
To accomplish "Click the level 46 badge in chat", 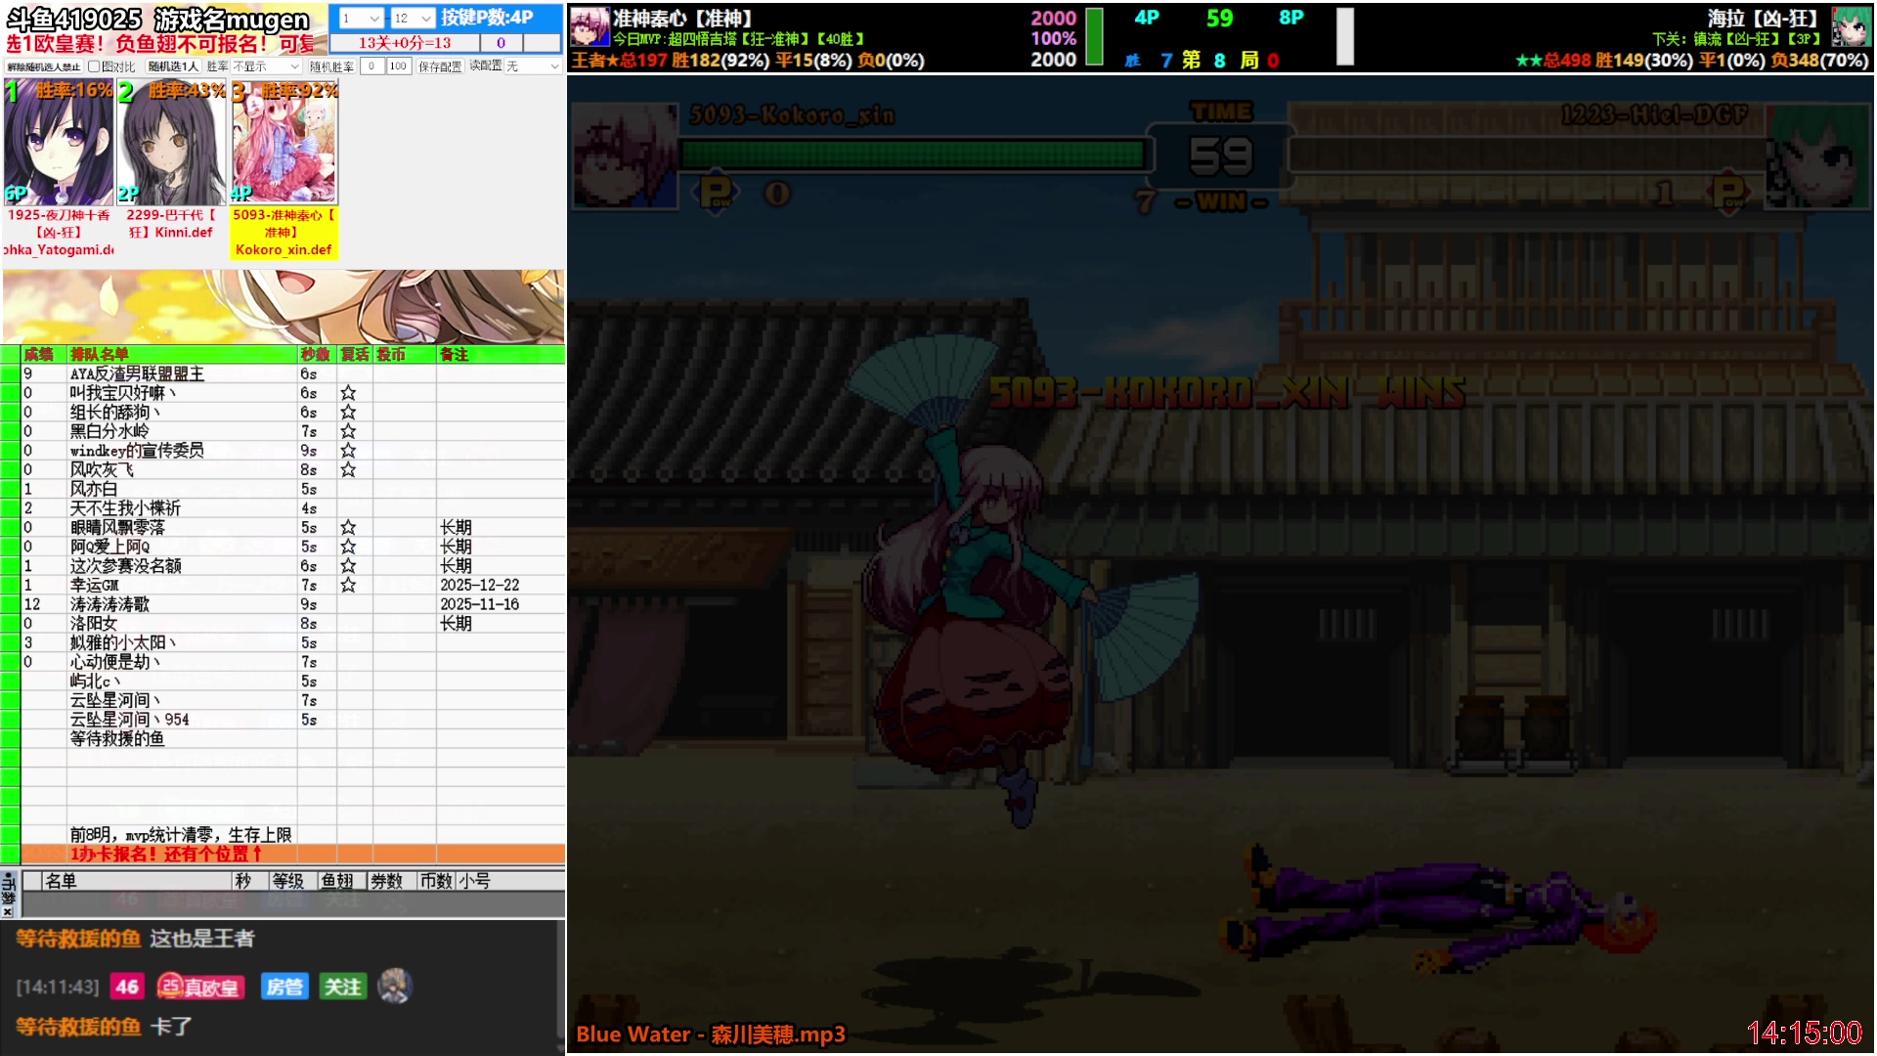I will (x=127, y=987).
